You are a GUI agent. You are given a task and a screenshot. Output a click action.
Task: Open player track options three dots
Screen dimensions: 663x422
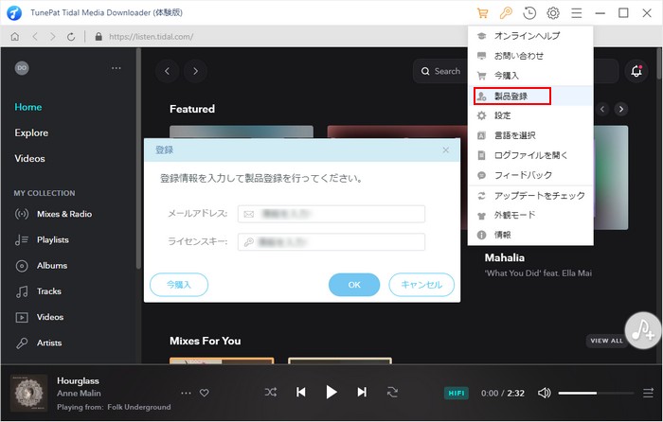(x=186, y=393)
